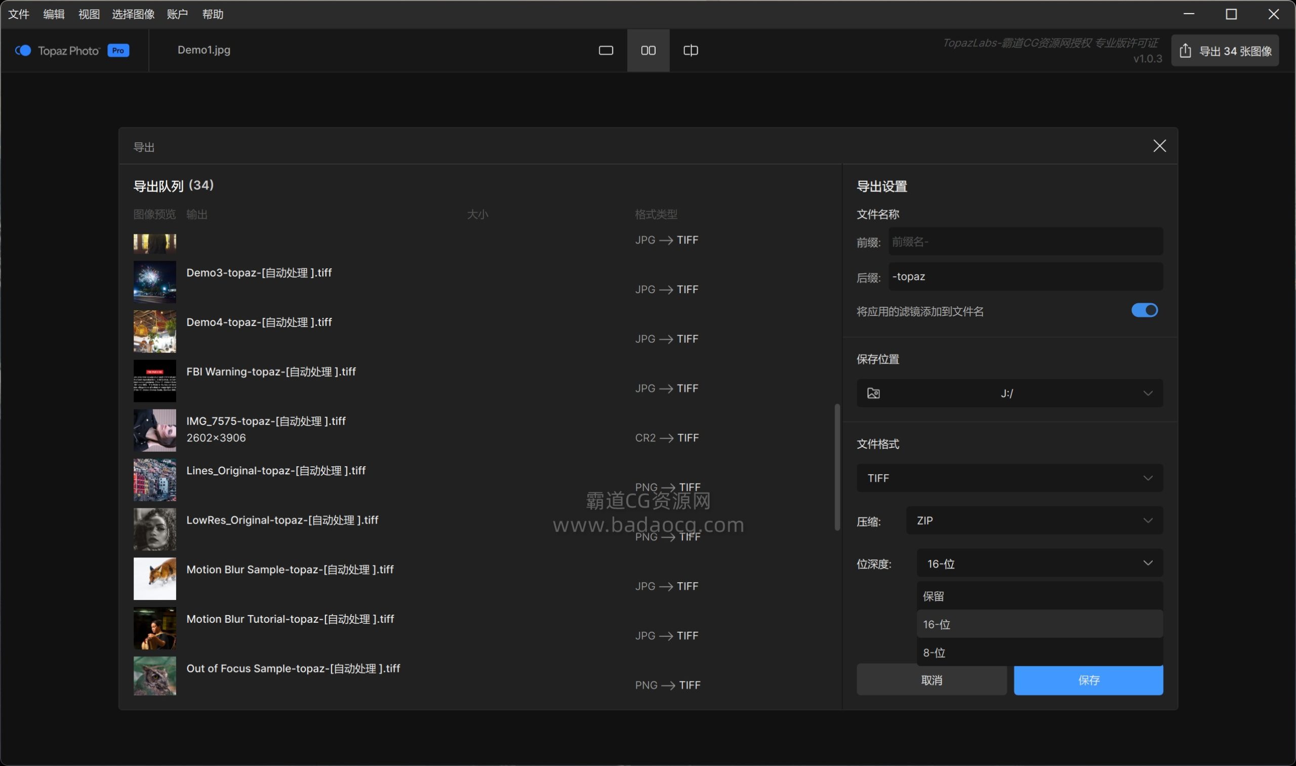The height and width of the screenshot is (766, 1296).
Task: Select side-by-side comparison view icon
Action: [649, 50]
